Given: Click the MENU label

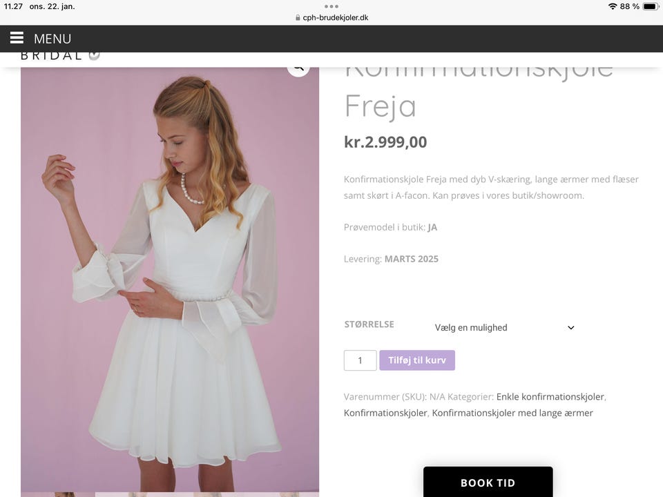Looking at the screenshot, I should pos(52,39).
